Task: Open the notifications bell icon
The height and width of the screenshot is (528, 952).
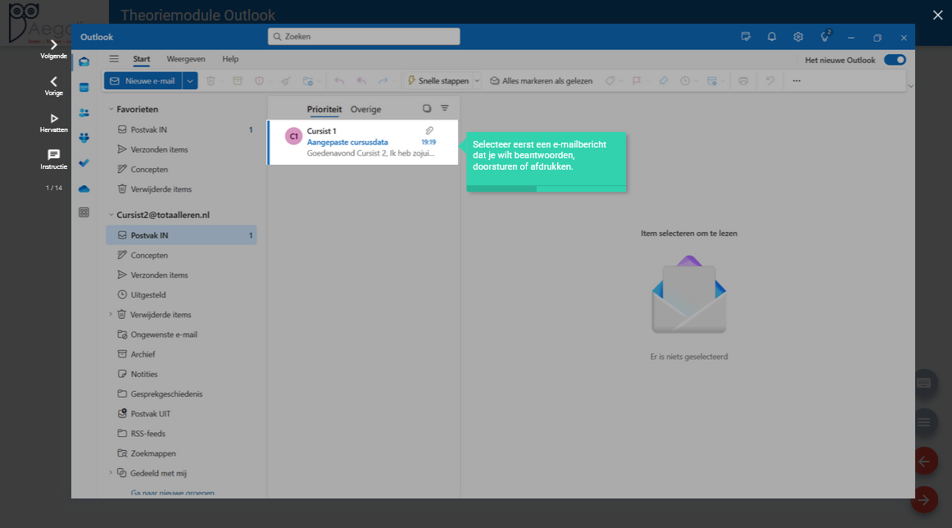Action: pos(772,37)
